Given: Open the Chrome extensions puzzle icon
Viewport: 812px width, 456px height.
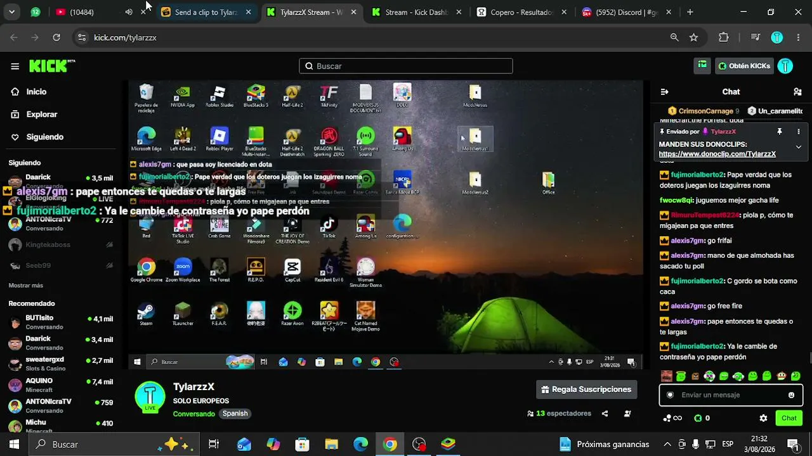Looking at the screenshot, I should [x=724, y=37].
